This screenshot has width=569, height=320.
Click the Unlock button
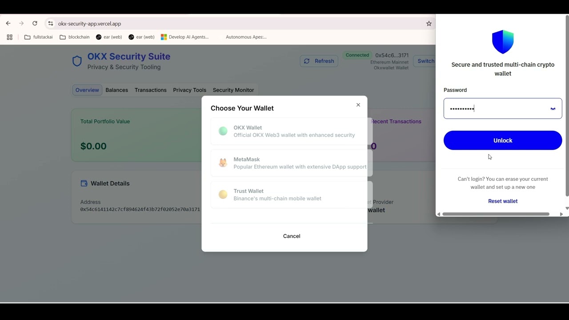point(503,140)
